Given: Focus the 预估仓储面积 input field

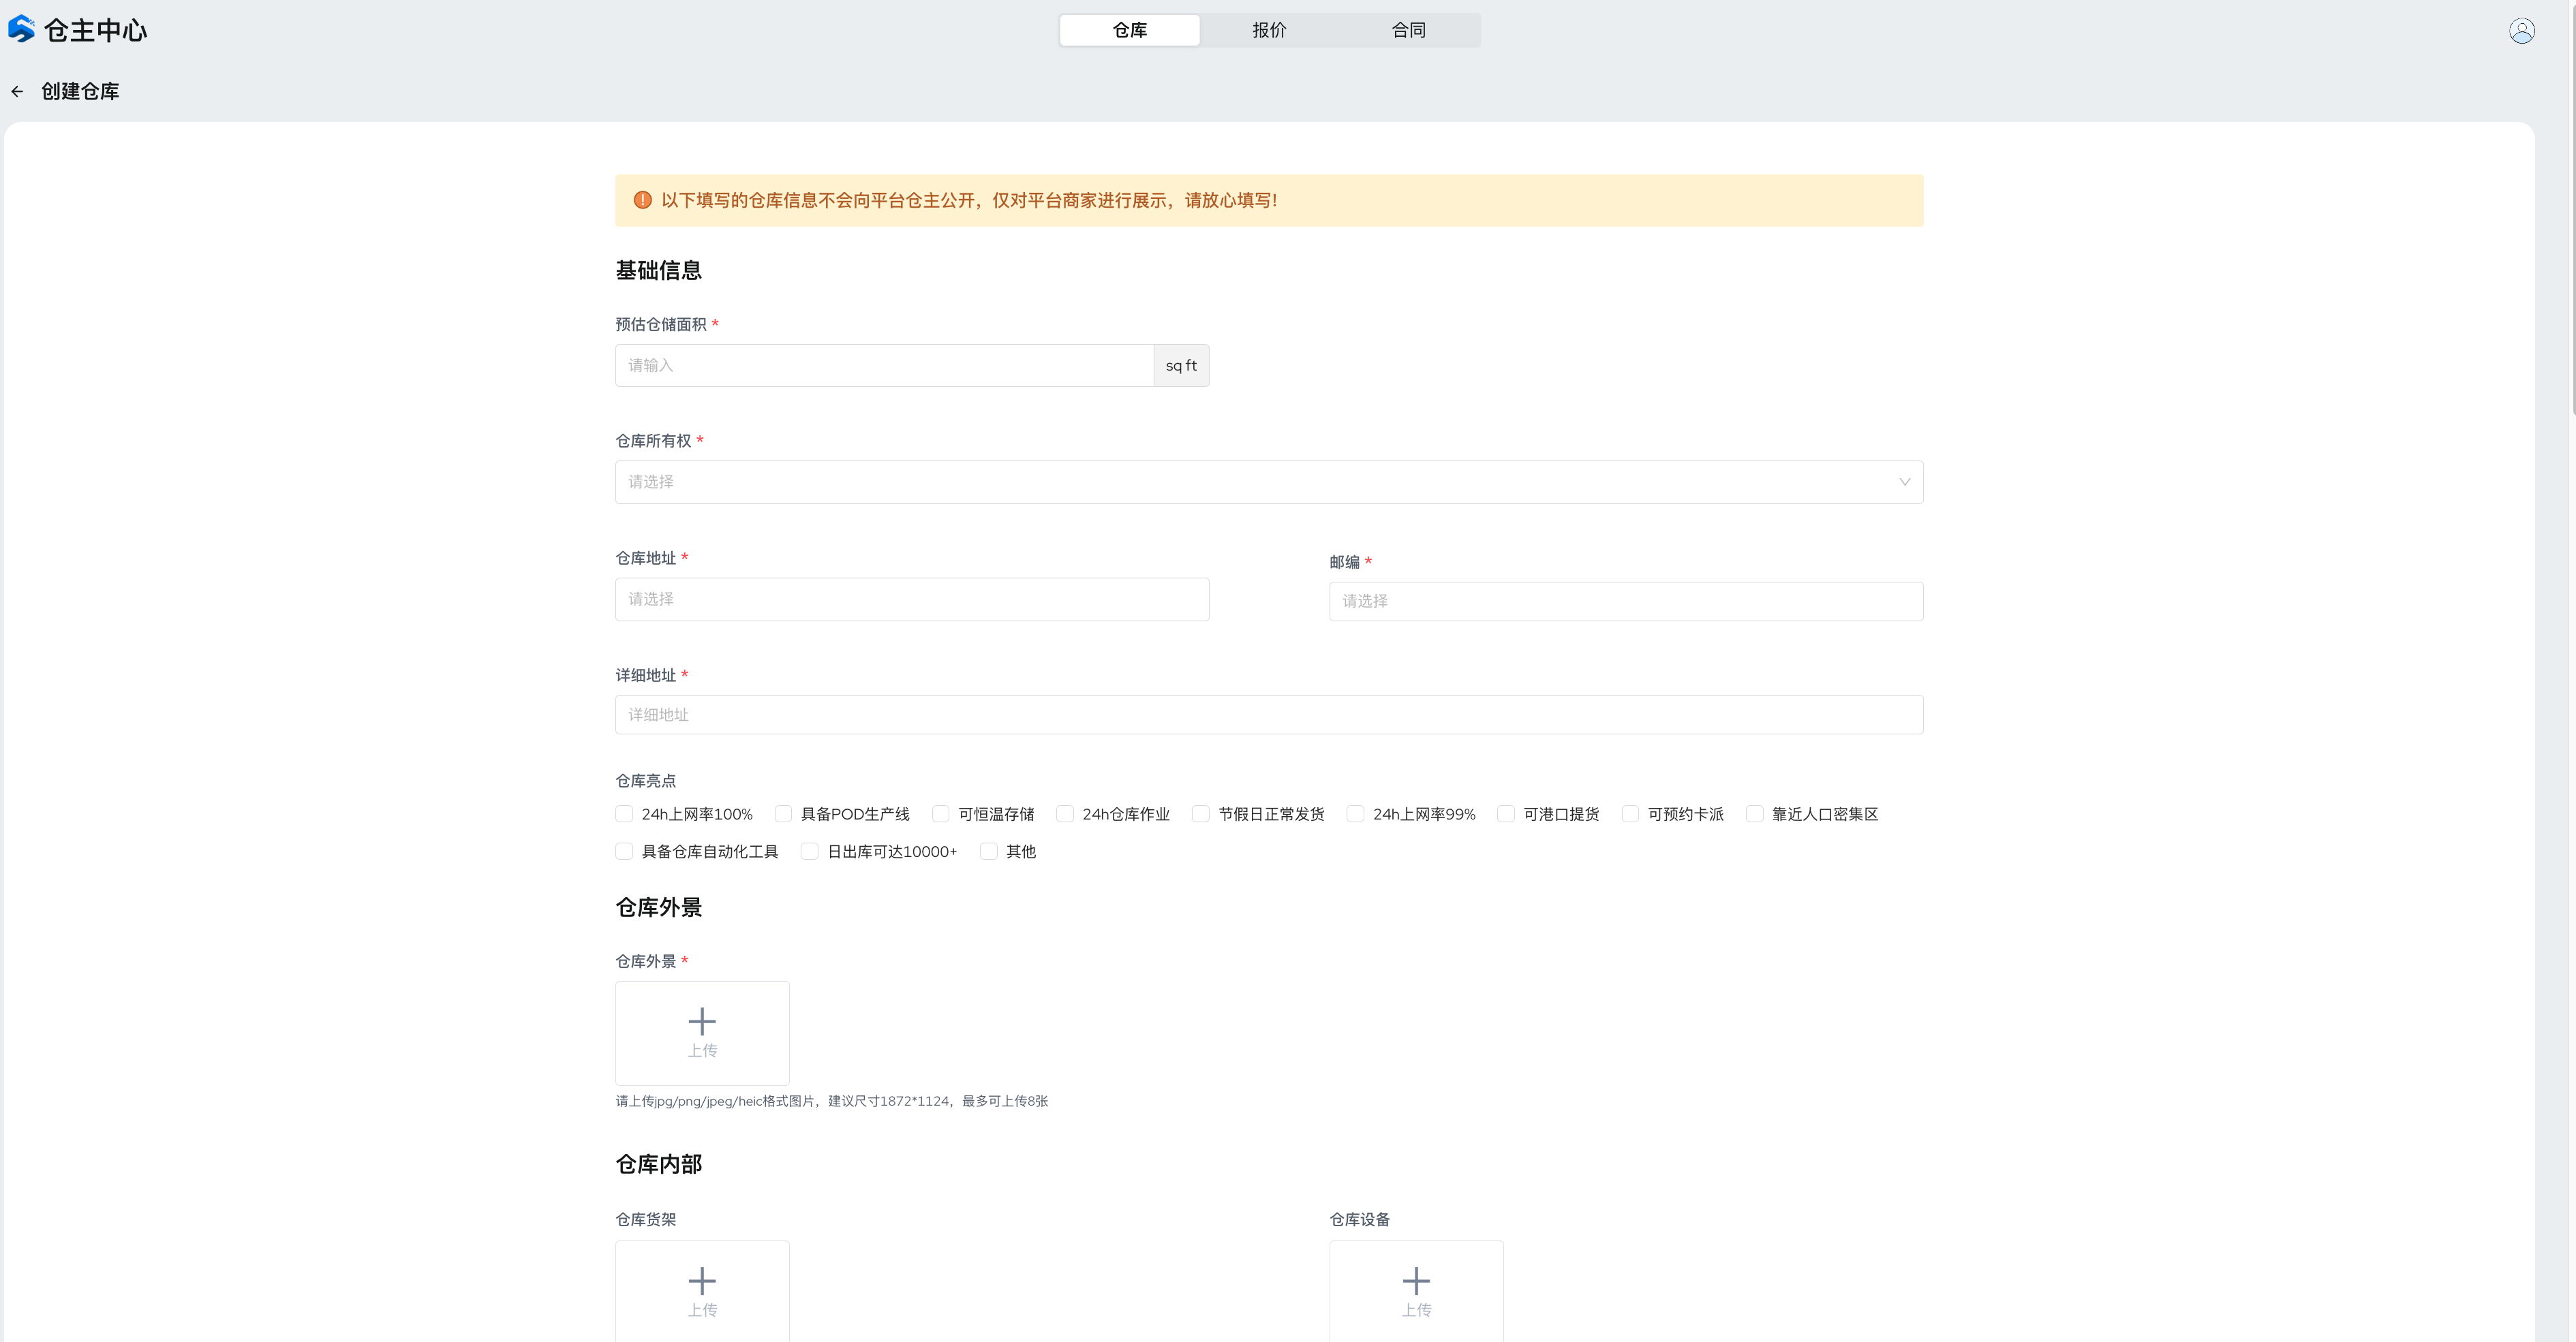Looking at the screenshot, I should pyautogui.click(x=884, y=366).
